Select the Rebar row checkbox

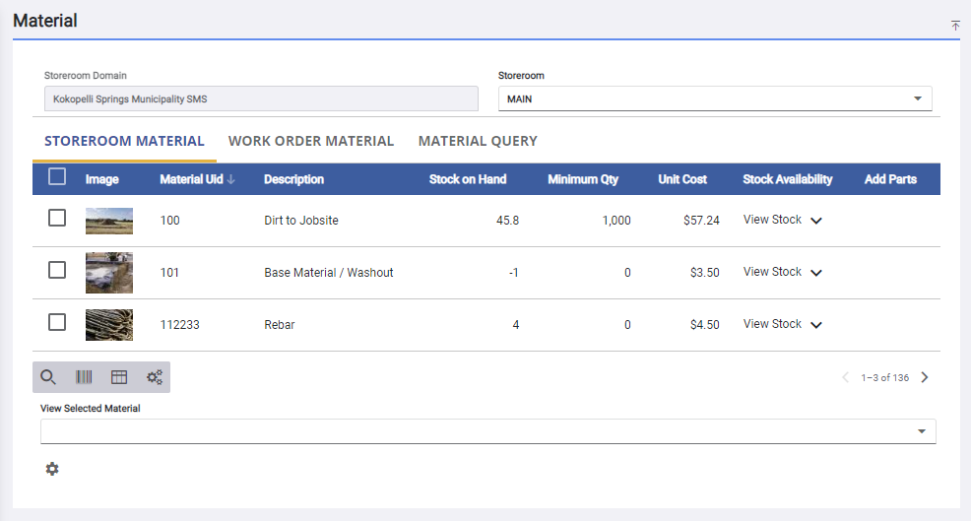tap(57, 322)
